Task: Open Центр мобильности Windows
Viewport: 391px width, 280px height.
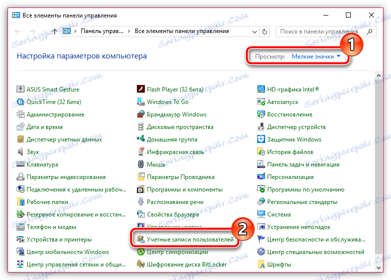Action: pos(63,252)
